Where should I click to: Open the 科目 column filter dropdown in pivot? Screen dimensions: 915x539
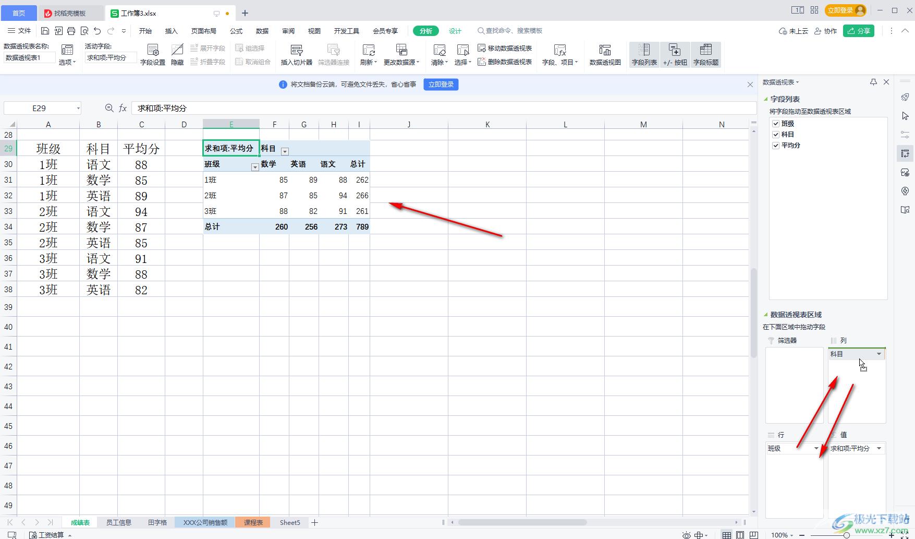(x=285, y=151)
